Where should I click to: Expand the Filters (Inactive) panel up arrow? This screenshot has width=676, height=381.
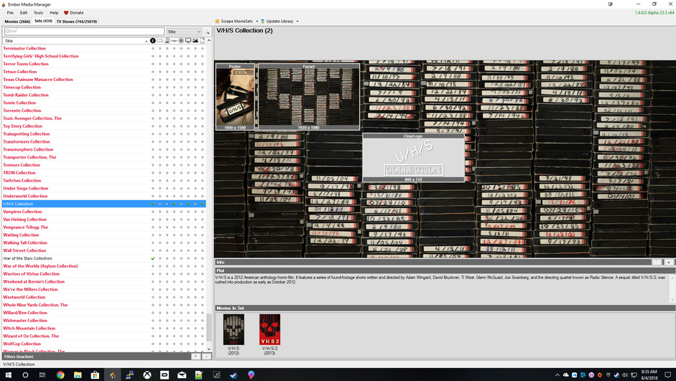(196, 356)
